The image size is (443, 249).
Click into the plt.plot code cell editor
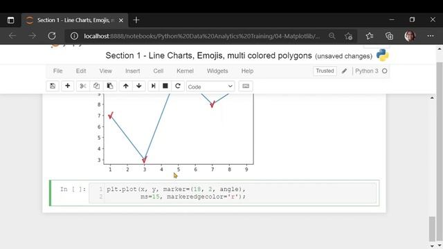(x=233, y=193)
